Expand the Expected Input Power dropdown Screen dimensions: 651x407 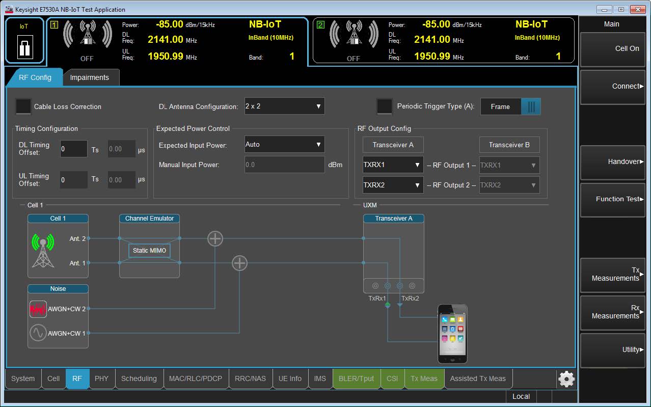click(284, 145)
